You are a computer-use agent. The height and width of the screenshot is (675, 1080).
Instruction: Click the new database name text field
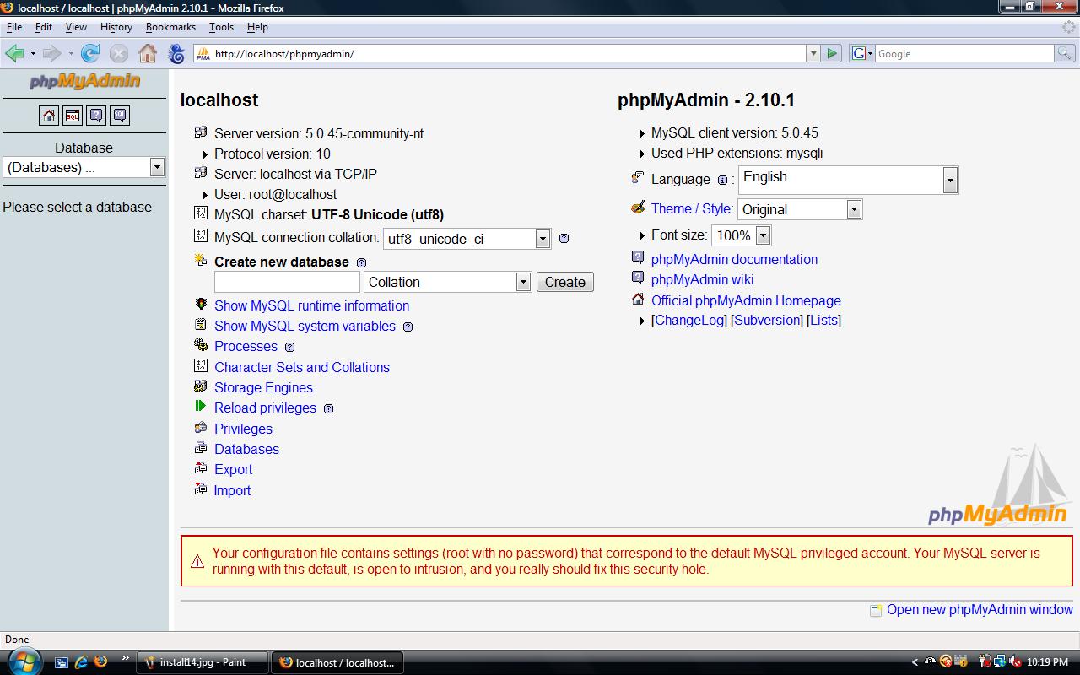(287, 282)
